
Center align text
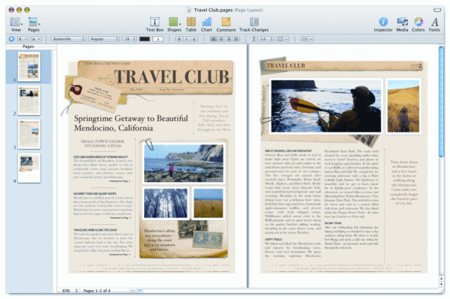(x=221, y=39)
